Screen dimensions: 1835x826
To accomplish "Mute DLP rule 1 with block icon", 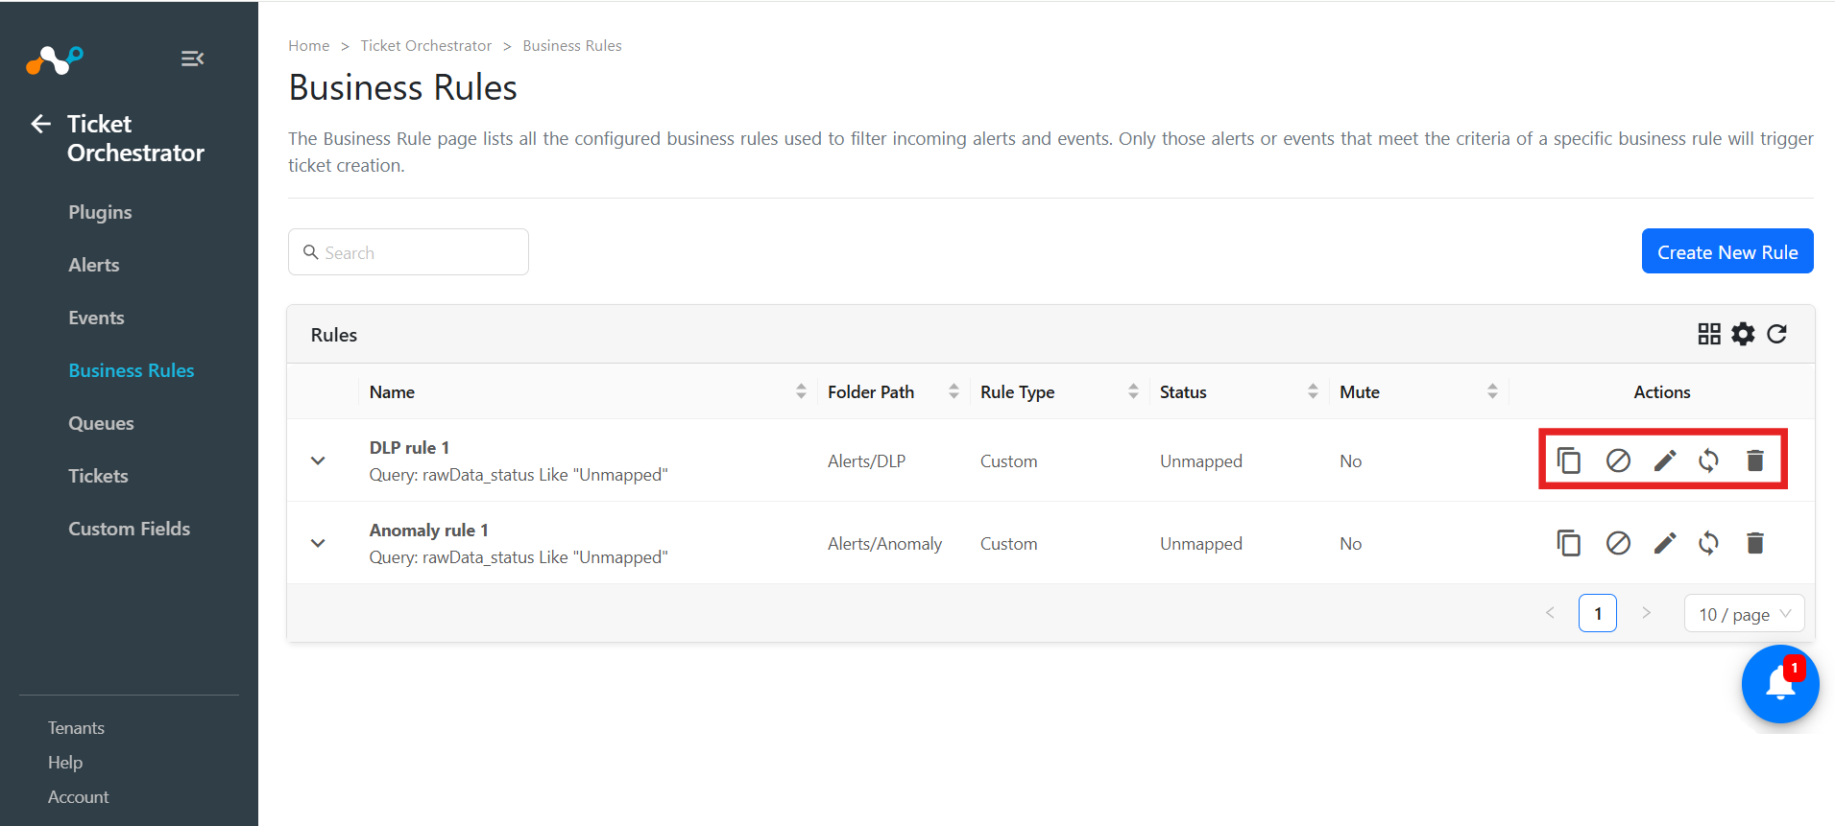I will 1618,460.
